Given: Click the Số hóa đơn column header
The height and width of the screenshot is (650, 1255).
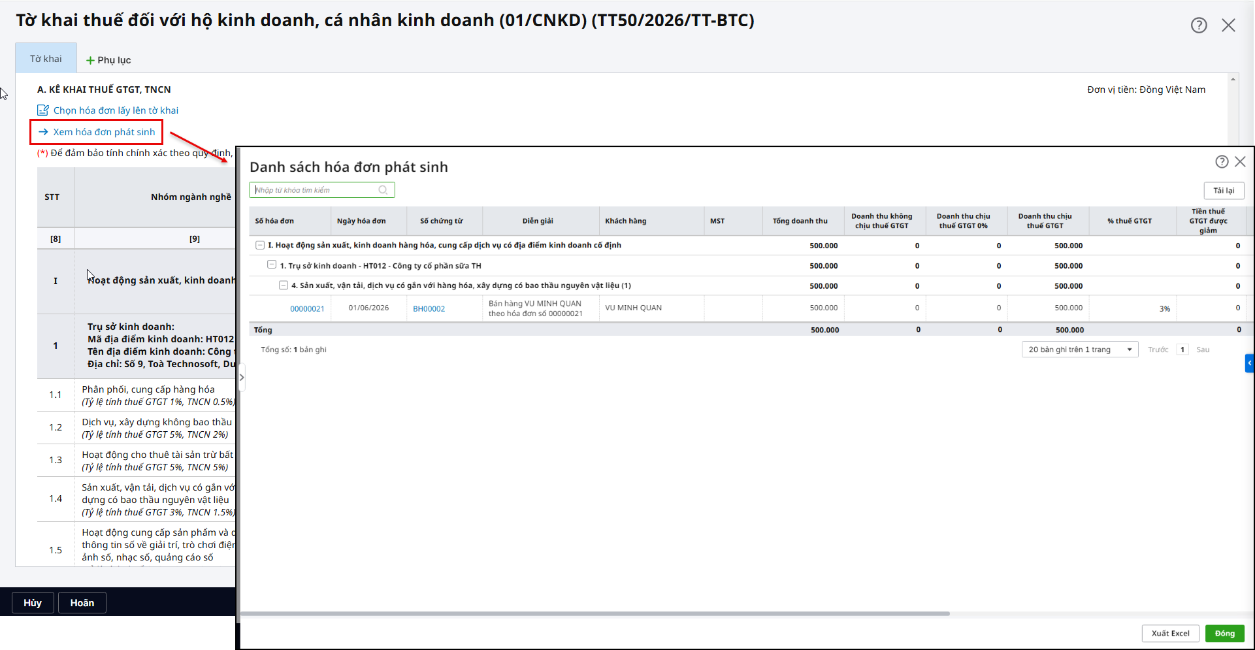Looking at the screenshot, I should (x=290, y=221).
